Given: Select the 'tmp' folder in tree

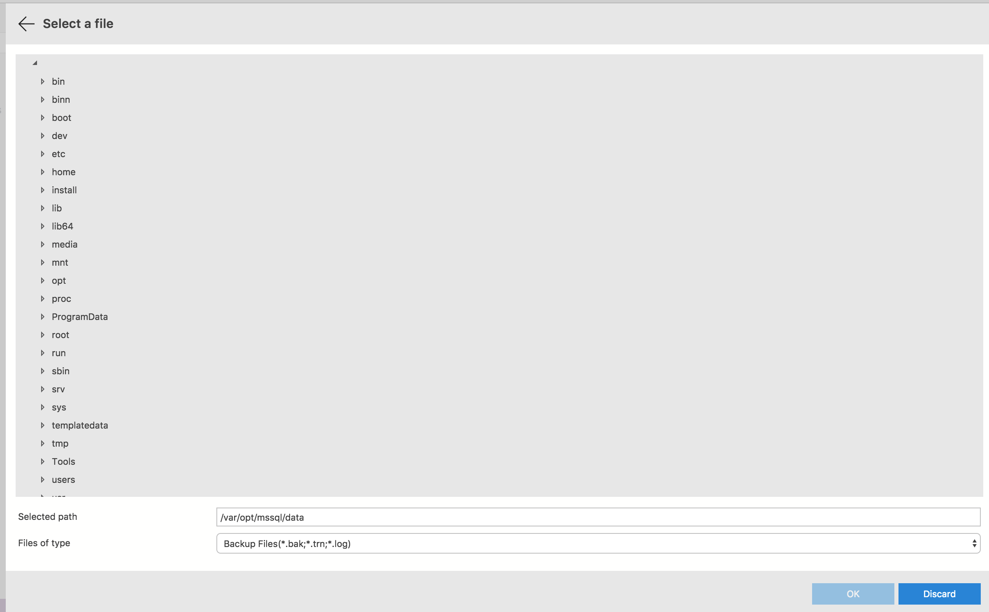Looking at the screenshot, I should click(x=61, y=443).
